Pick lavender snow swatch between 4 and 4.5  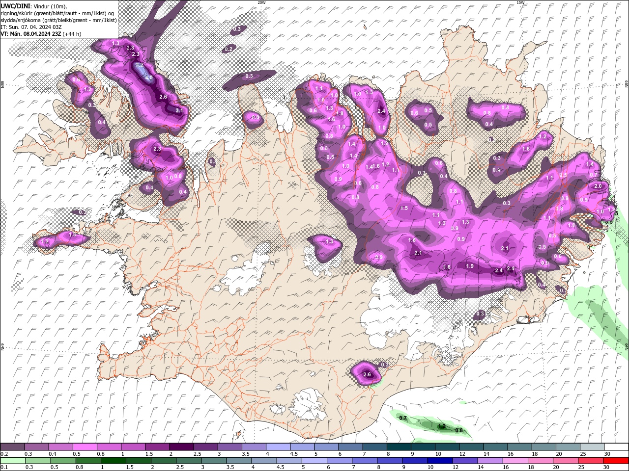[x=278, y=447]
